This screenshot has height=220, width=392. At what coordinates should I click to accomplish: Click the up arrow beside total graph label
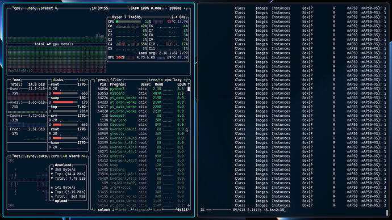pyautogui.click(x=48, y=44)
